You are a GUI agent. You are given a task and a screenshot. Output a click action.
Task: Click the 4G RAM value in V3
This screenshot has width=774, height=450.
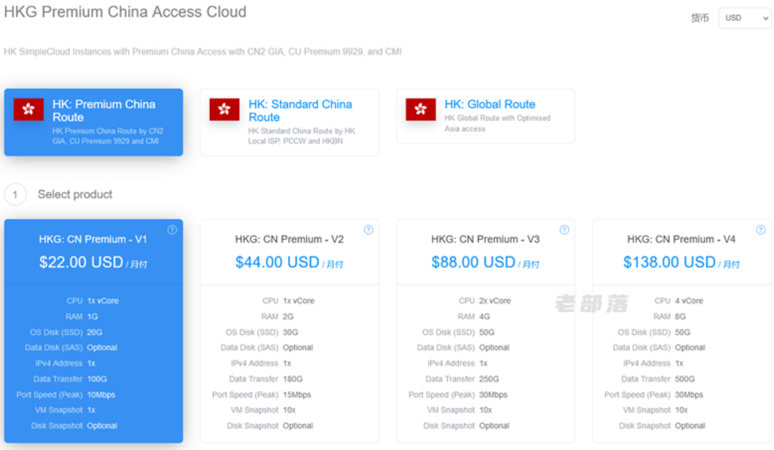click(x=484, y=316)
